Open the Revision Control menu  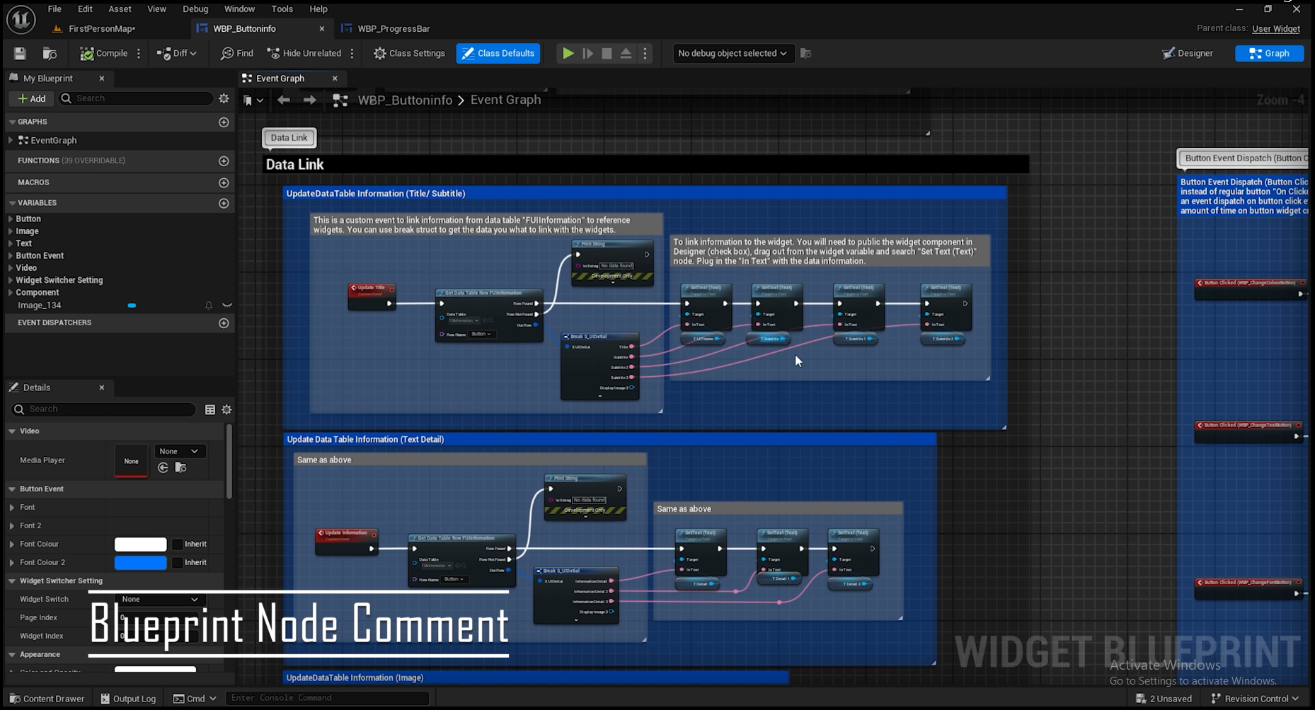tap(1256, 699)
